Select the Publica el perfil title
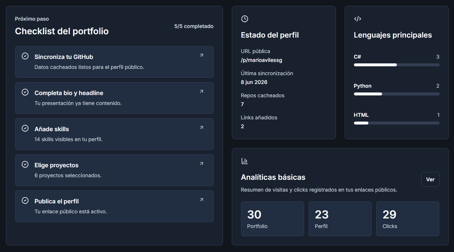 pos(56,201)
